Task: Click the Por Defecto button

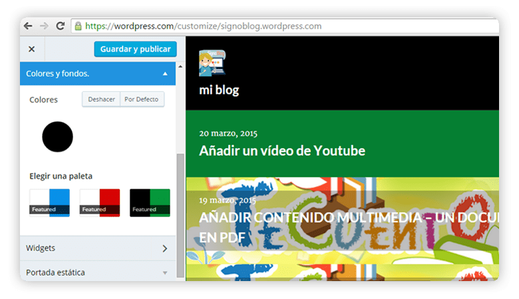Action: tap(142, 99)
